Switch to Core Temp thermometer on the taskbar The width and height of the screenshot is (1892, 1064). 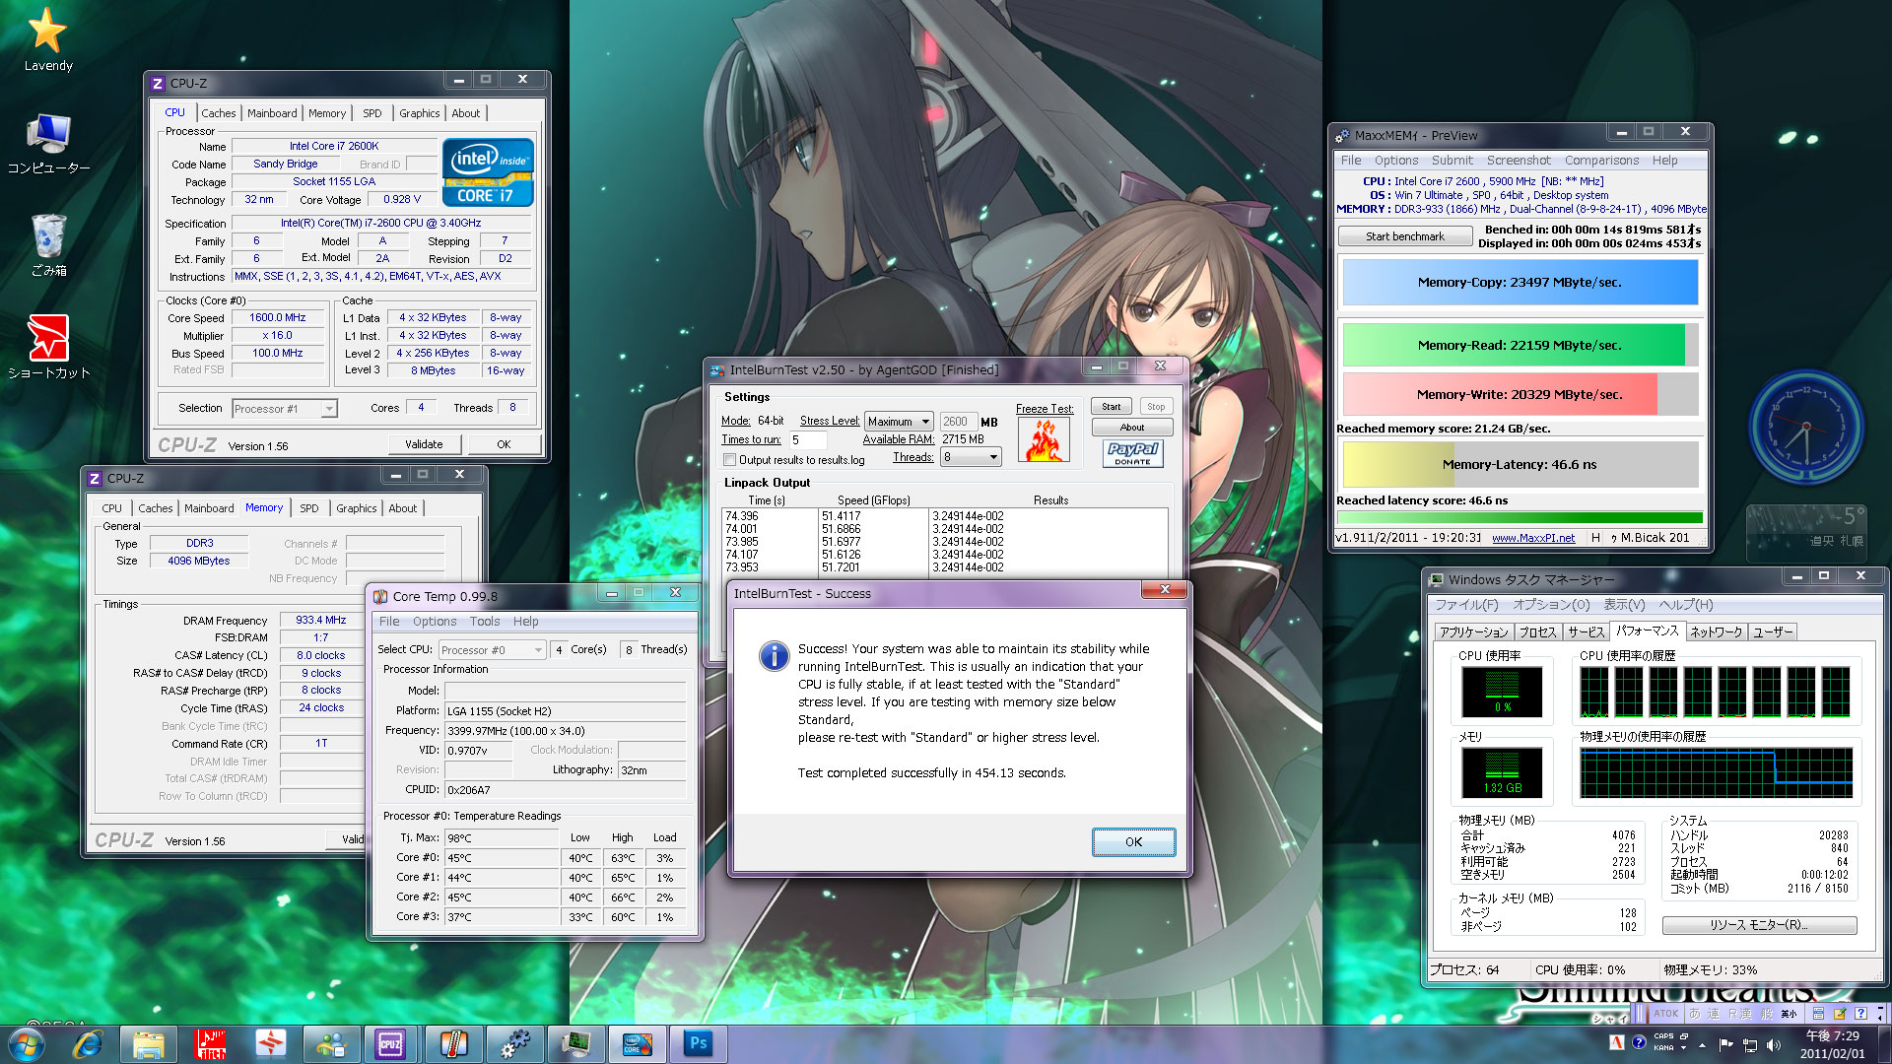[452, 1043]
